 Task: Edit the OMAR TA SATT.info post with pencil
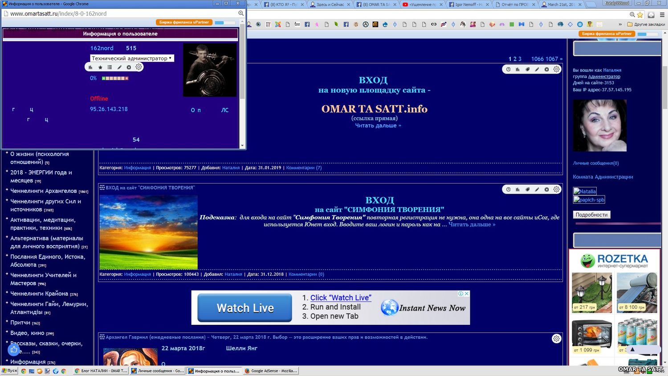537,69
